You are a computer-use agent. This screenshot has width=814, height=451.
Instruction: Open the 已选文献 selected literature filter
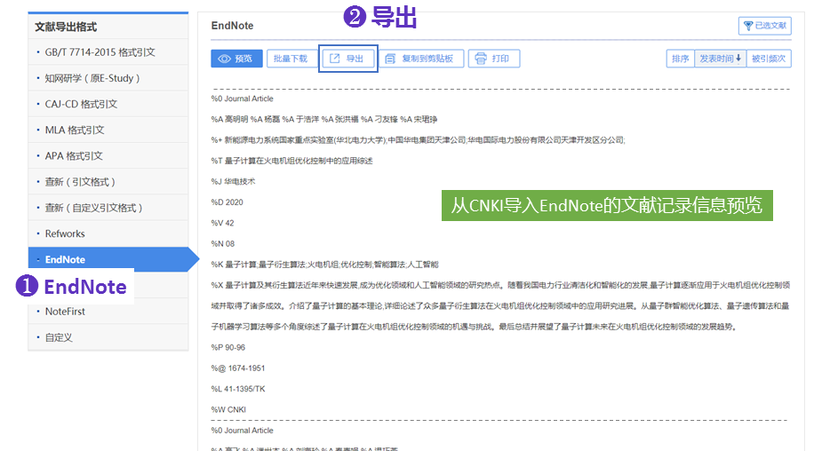[765, 26]
